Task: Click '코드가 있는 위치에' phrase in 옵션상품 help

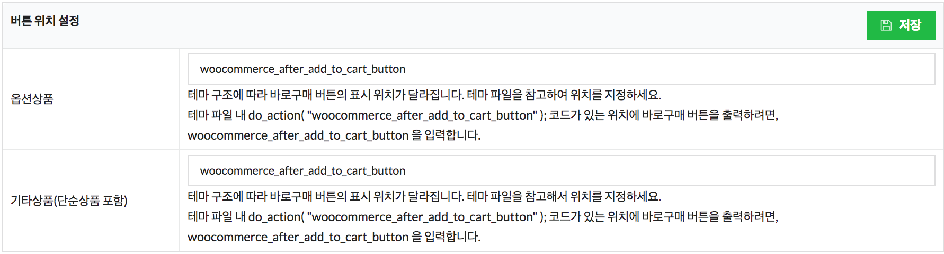Action: coord(594,115)
